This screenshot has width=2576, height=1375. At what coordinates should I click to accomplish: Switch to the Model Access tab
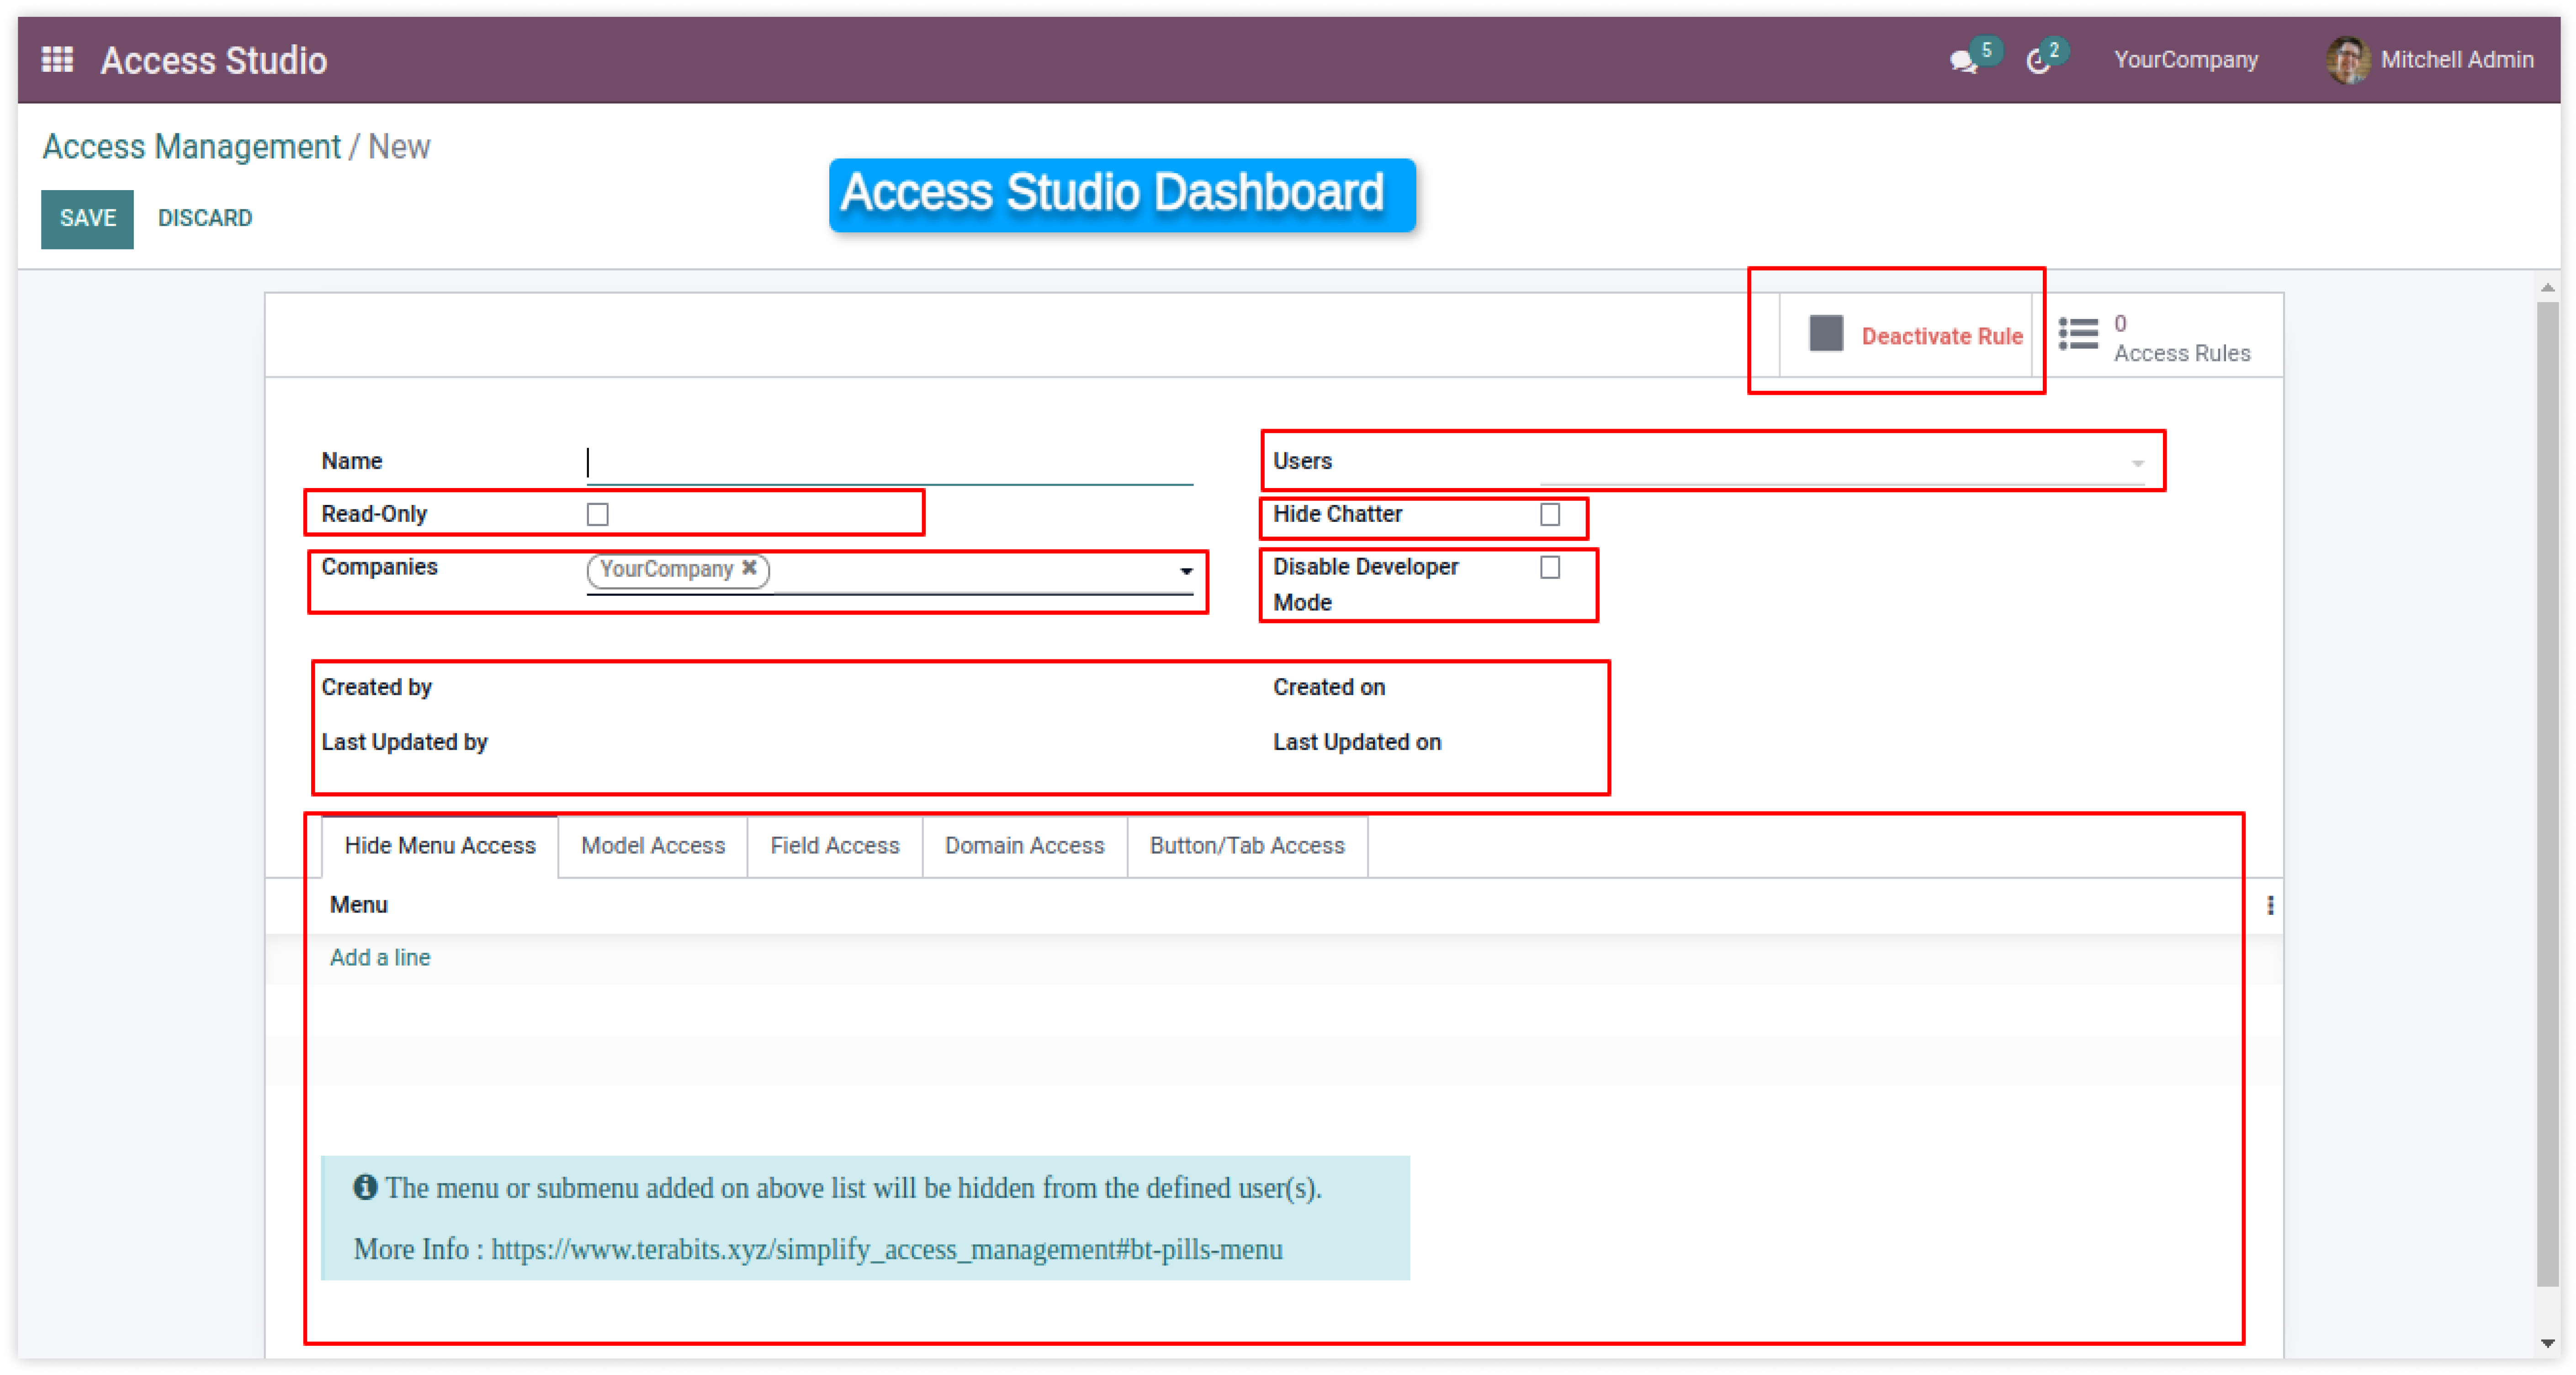click(652, 846)
